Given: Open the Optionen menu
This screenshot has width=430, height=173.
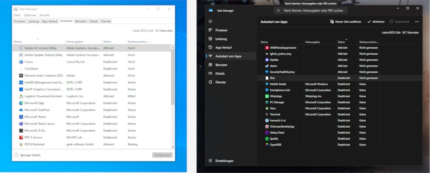Looking at the screenshot, I should tap(30, 15).
